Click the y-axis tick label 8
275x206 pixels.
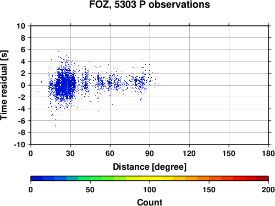(x=23, y=38)
